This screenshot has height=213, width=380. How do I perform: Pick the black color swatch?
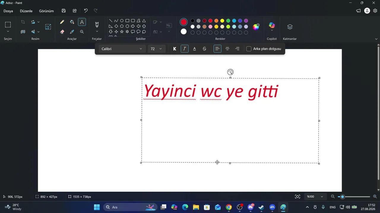[193, 21]
